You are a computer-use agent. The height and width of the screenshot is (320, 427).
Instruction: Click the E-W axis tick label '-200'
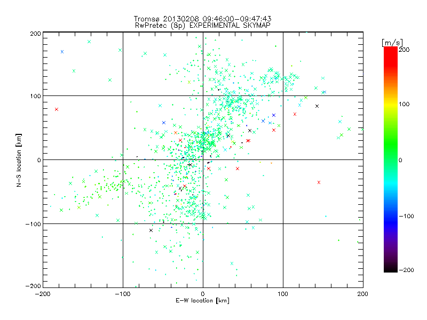tap(43, 294)
